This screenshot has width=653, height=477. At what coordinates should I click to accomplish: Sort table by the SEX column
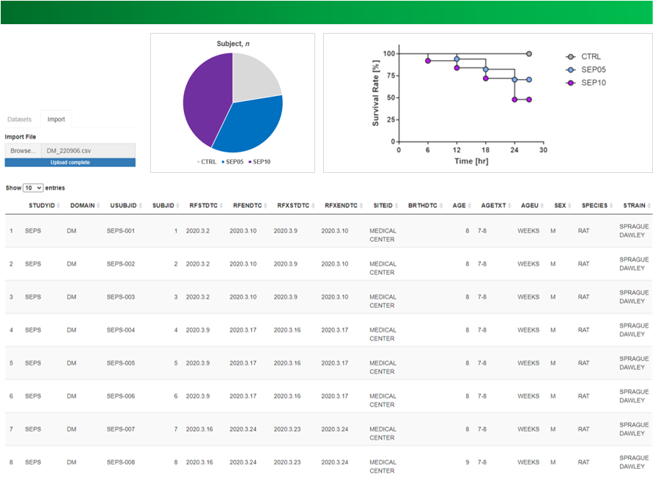tap(560, 205)
